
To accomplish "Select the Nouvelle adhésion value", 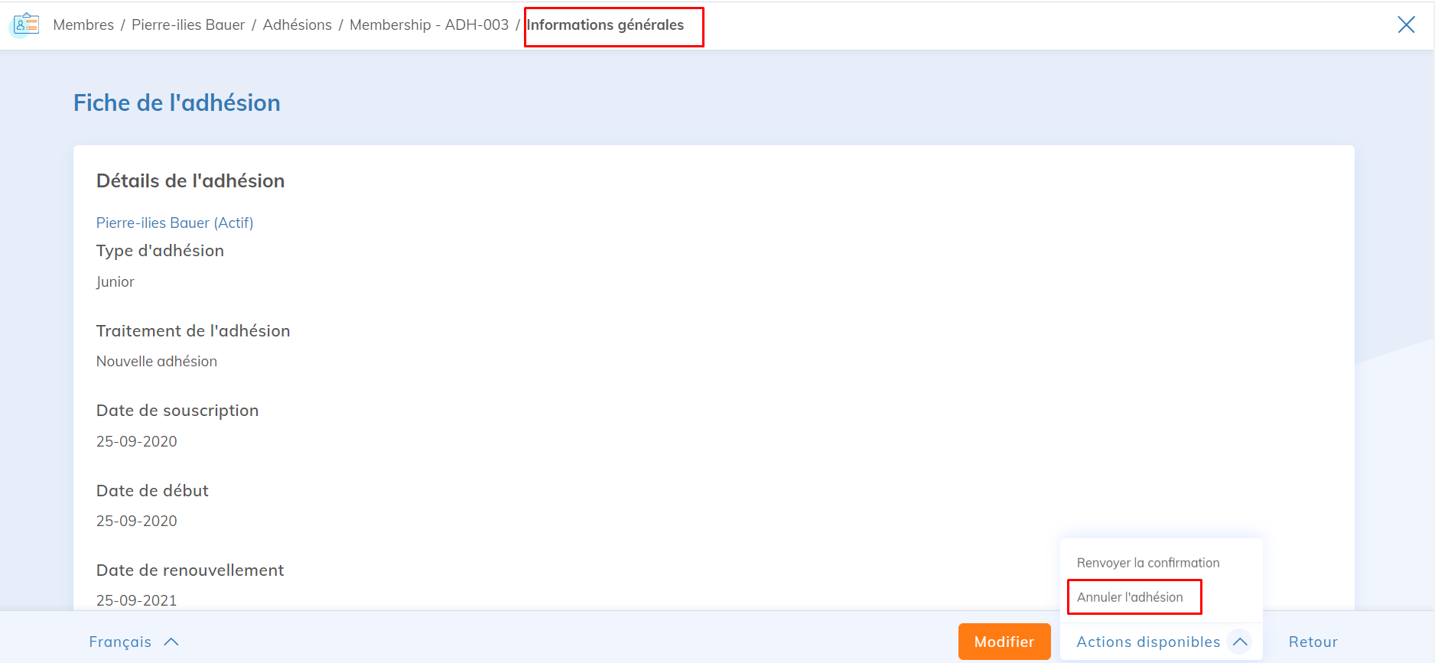I will point(157,361).
